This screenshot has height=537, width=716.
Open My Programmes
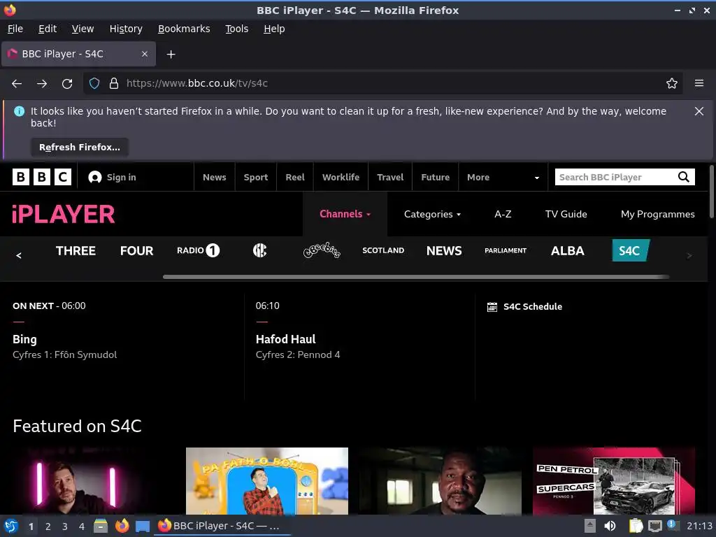point(657,214)
